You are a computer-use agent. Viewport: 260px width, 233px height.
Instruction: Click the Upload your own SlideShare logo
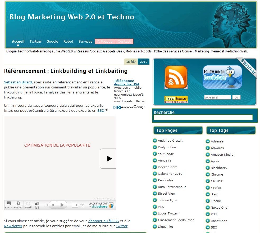101,205
